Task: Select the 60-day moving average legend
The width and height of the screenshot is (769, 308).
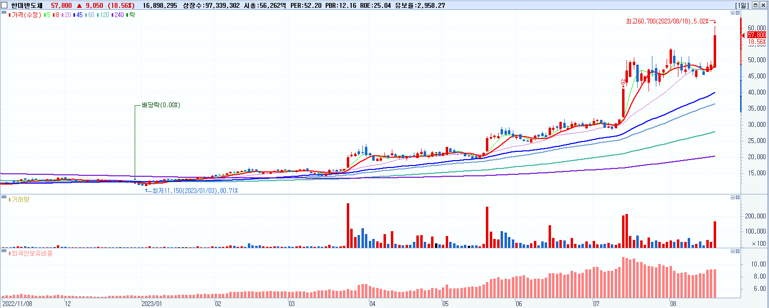Action: click(x=90, y=15)
